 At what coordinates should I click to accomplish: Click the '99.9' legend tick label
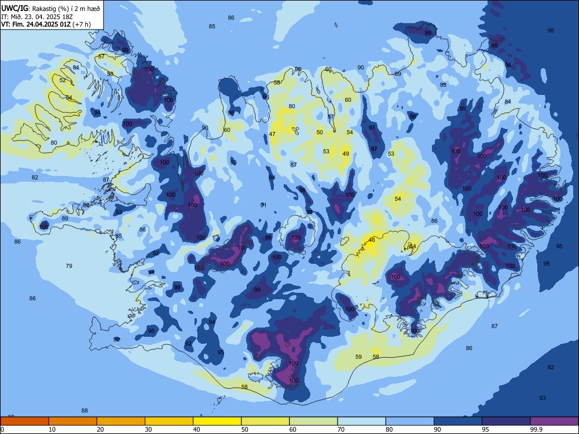536,429
